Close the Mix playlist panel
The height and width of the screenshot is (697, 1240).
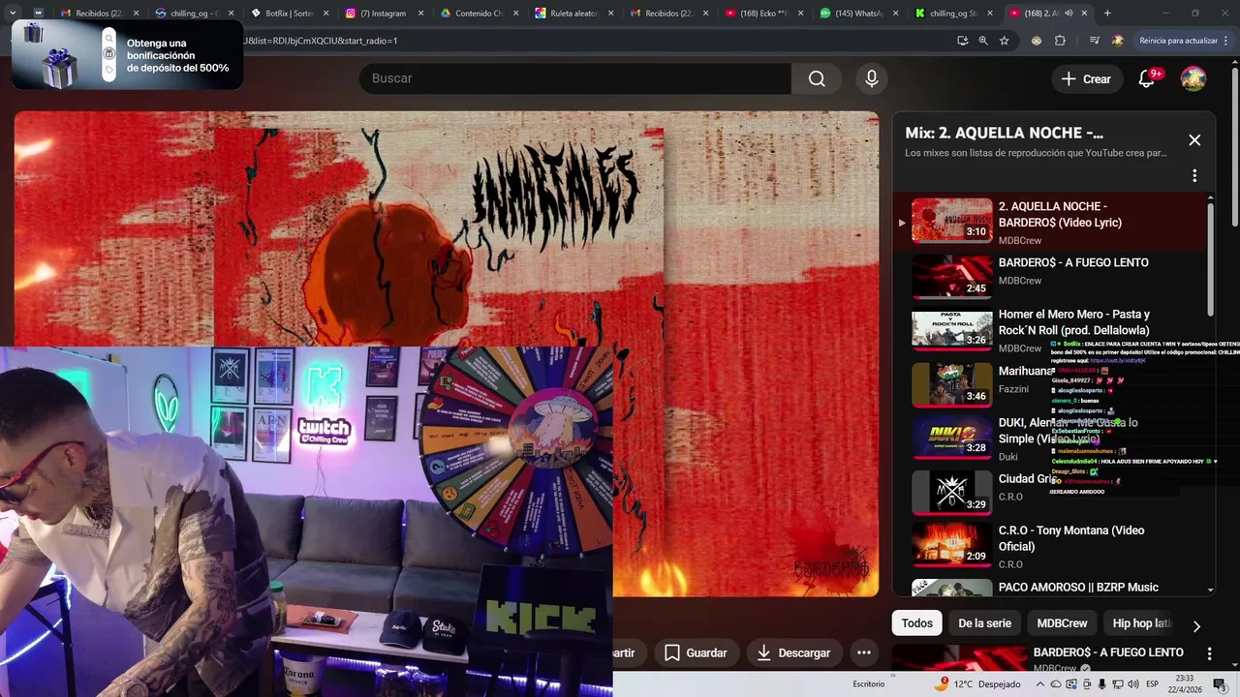pyautogui.click(x=1194, y=140)
